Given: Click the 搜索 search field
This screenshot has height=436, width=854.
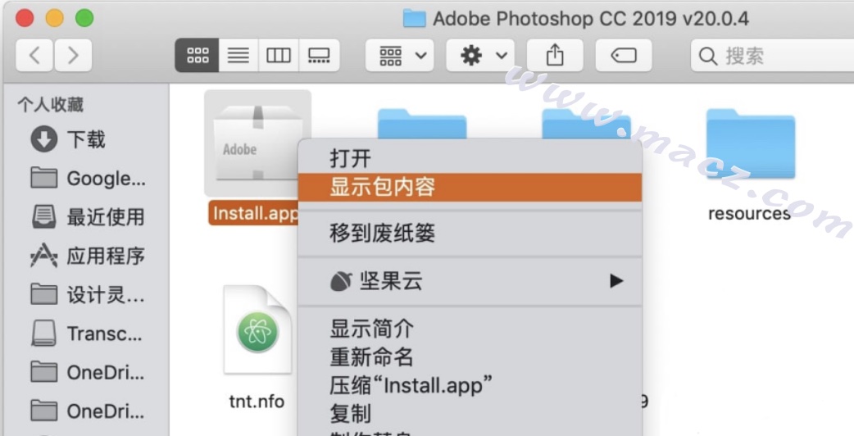Looking at the screenshot, I should click(772, 55).
